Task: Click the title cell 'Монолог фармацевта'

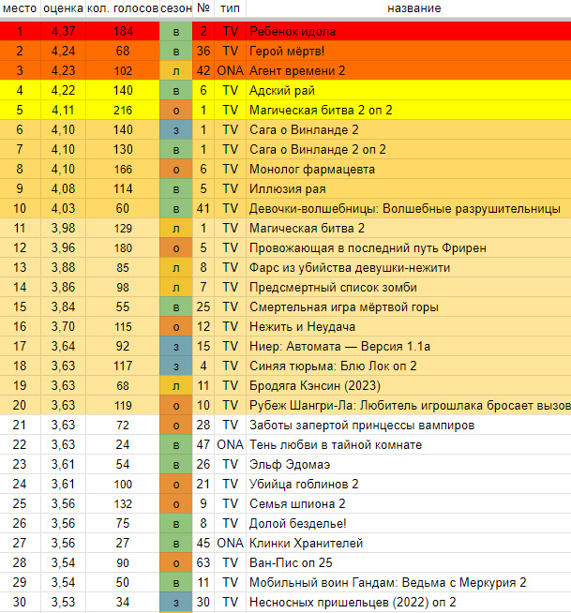Action: pyautogui.click(x=408, y=169)
